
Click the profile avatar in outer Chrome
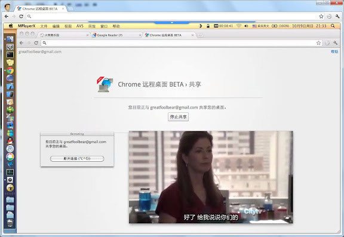point(7,7)
